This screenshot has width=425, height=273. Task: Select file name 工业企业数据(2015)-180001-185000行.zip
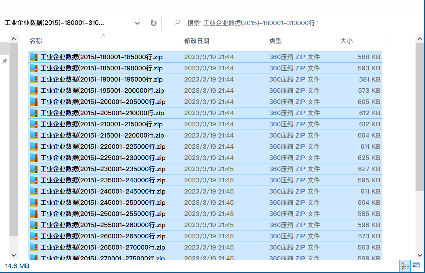pyautogui.click(x=102, y=57)
